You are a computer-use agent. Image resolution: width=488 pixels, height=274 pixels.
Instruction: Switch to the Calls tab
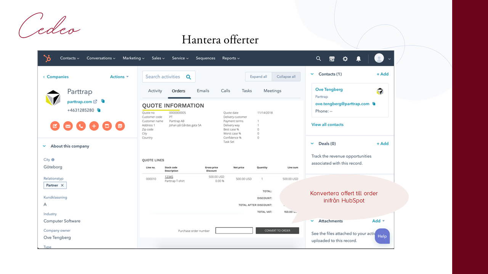click(x=225, y=91)
